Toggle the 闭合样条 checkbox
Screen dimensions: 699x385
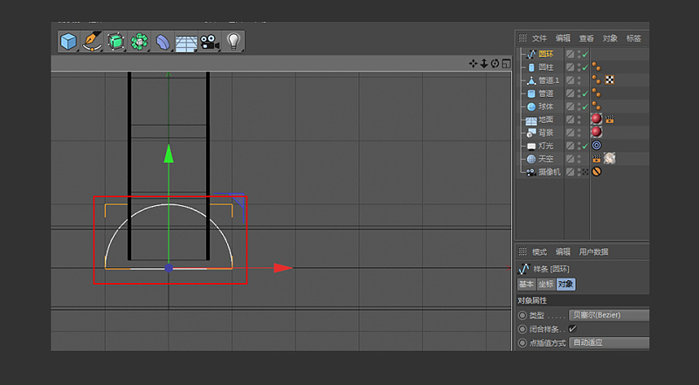coord(573,328)
